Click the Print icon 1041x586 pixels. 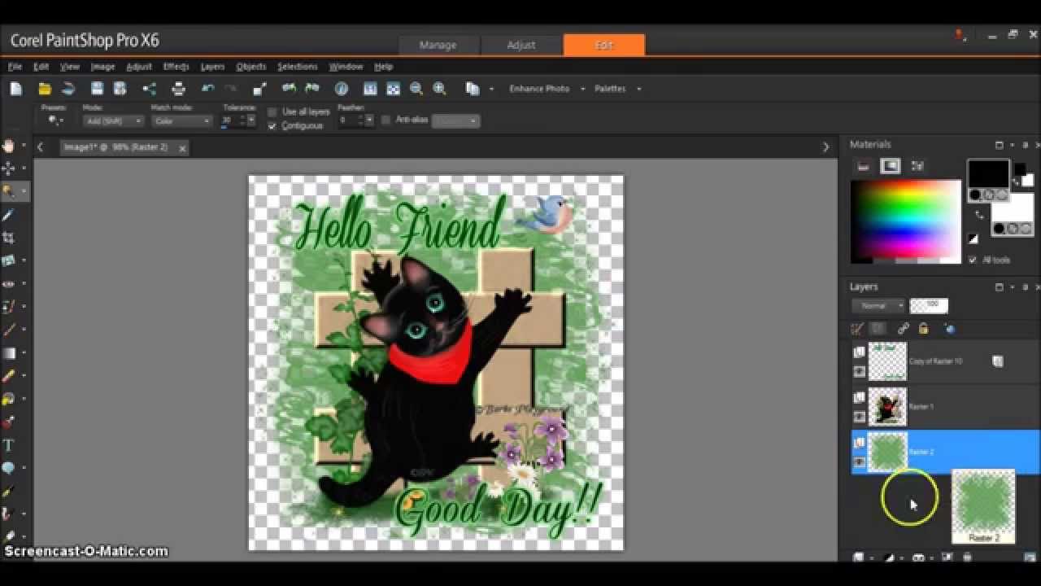pyautogui.click(x=178, y=89)
